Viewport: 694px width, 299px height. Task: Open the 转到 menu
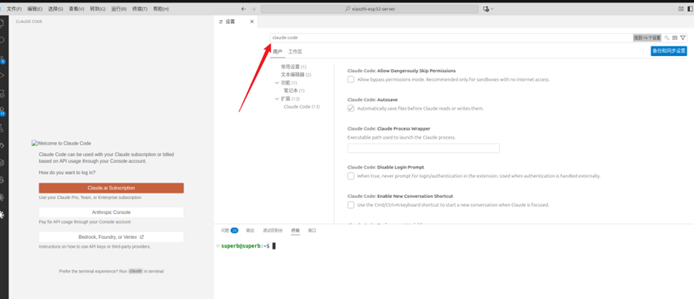[x=98, y=9]
